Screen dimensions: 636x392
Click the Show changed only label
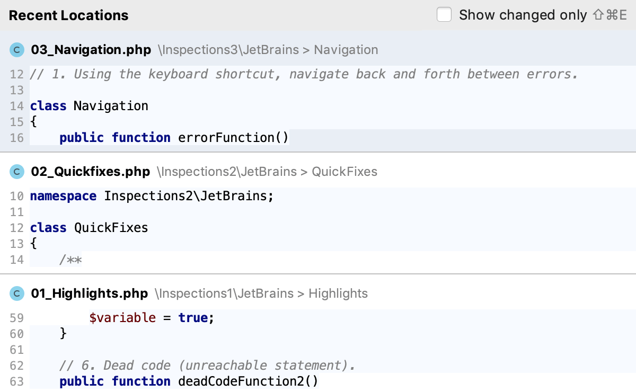[523, 15]
